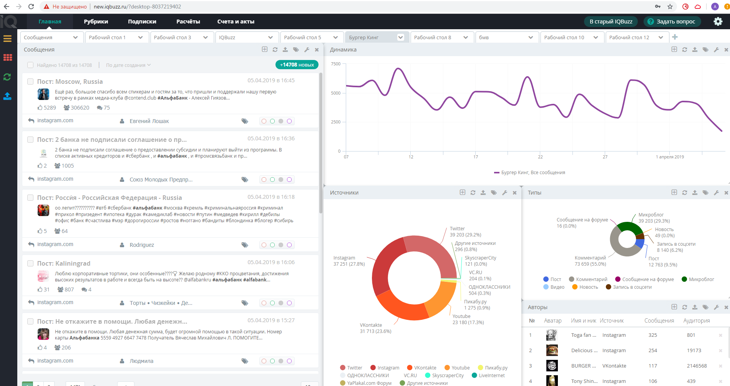Open wrench settings for the Источники widget
The image size is (730, 386).
(x=504, y=193)
